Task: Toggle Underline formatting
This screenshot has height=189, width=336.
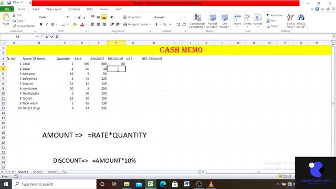Action: [52, 25]
